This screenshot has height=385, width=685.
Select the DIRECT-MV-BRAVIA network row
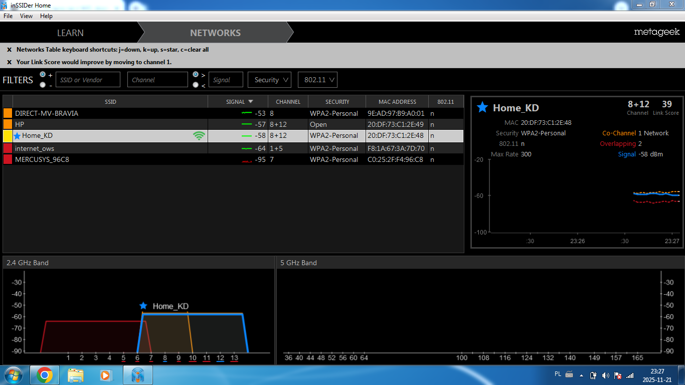(x=233, y=113)
